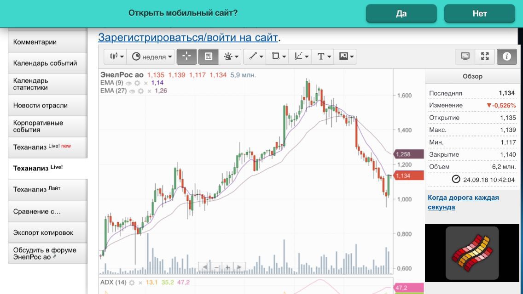Toggle the indicators panel button
523x294 pixels.
tap(209, 57)
